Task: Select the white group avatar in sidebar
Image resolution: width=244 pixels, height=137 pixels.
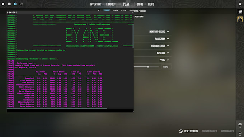Action: (x=240, y=12)
